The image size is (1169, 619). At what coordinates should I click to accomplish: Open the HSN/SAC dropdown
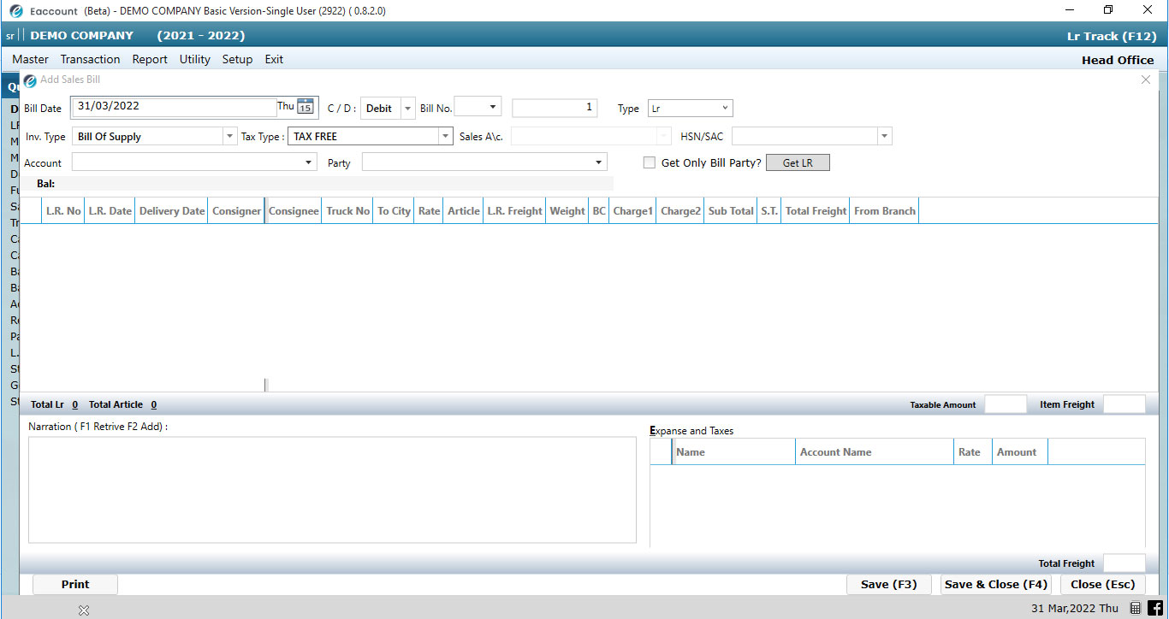coord(884,135)
